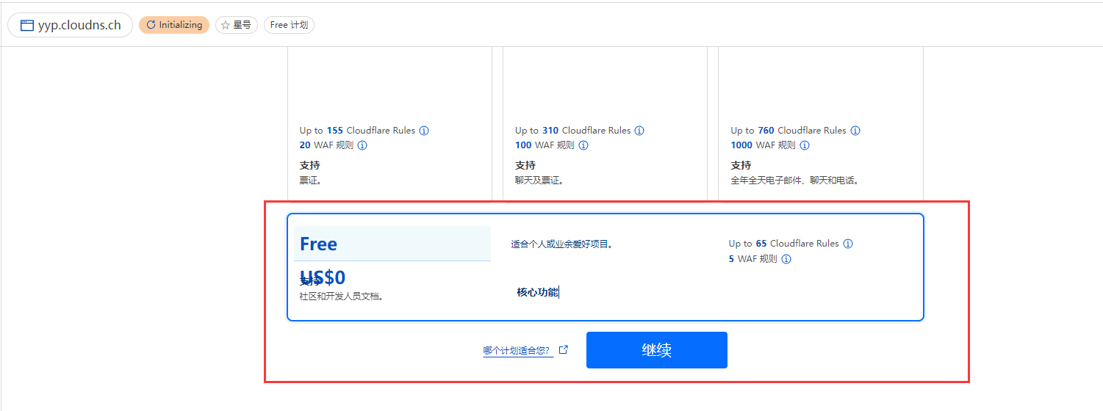Click info icon next to 310 Cloudflare Rules
This screenshot has height=411, width=1103.
pos(639,131)
